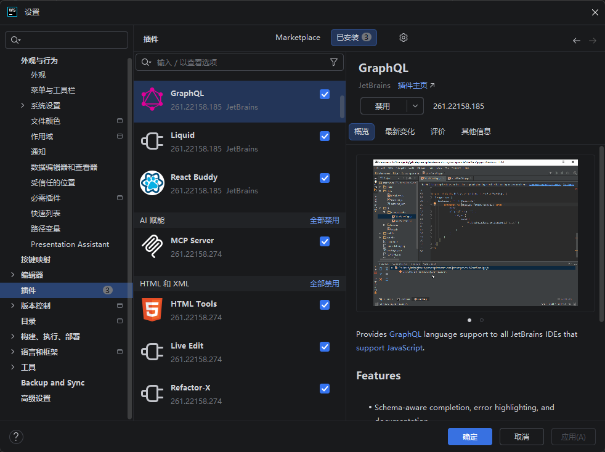Expand the 语言和框架 tree node
The height and width of the screenshot is (452, 605).
[x=13, y=352]
